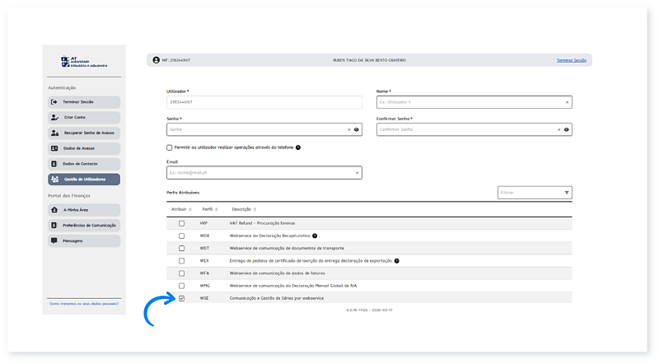Image resolution: width=659 pixels, height=364 pixels.
Task: Reveal Confirmar Senha using eye icon
Action: click(568, 129)
